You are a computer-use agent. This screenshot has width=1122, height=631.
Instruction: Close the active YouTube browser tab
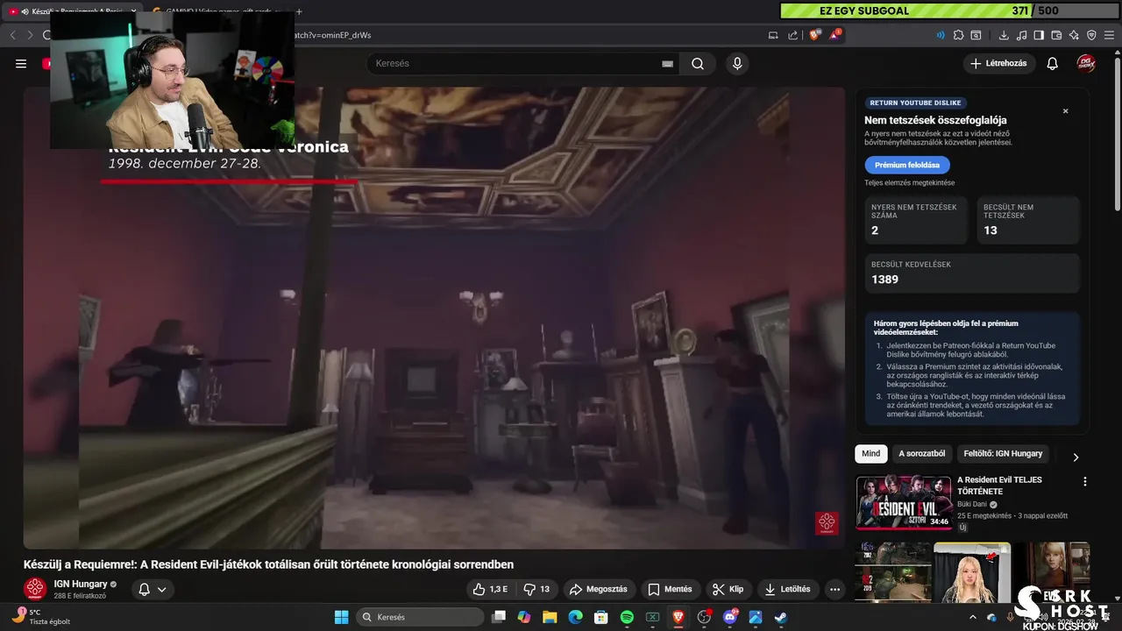coord(134,11)
